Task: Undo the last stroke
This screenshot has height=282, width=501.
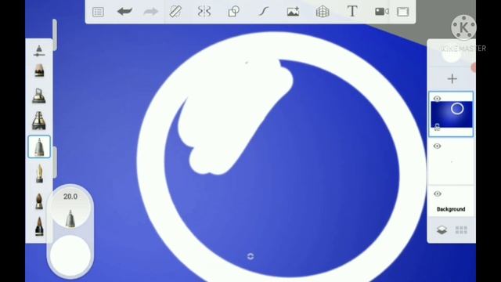Action: [124, 12]
